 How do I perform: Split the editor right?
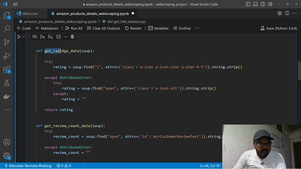[x=287, y=13]
